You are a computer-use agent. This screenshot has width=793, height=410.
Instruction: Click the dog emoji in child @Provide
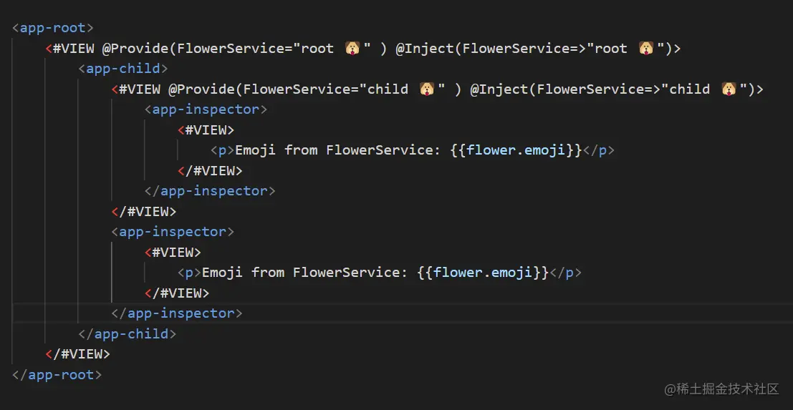427,89
